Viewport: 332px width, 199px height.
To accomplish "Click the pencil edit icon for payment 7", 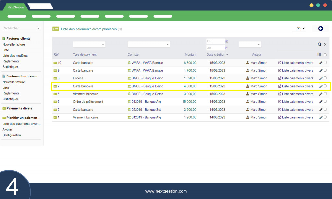I will 321,86.
